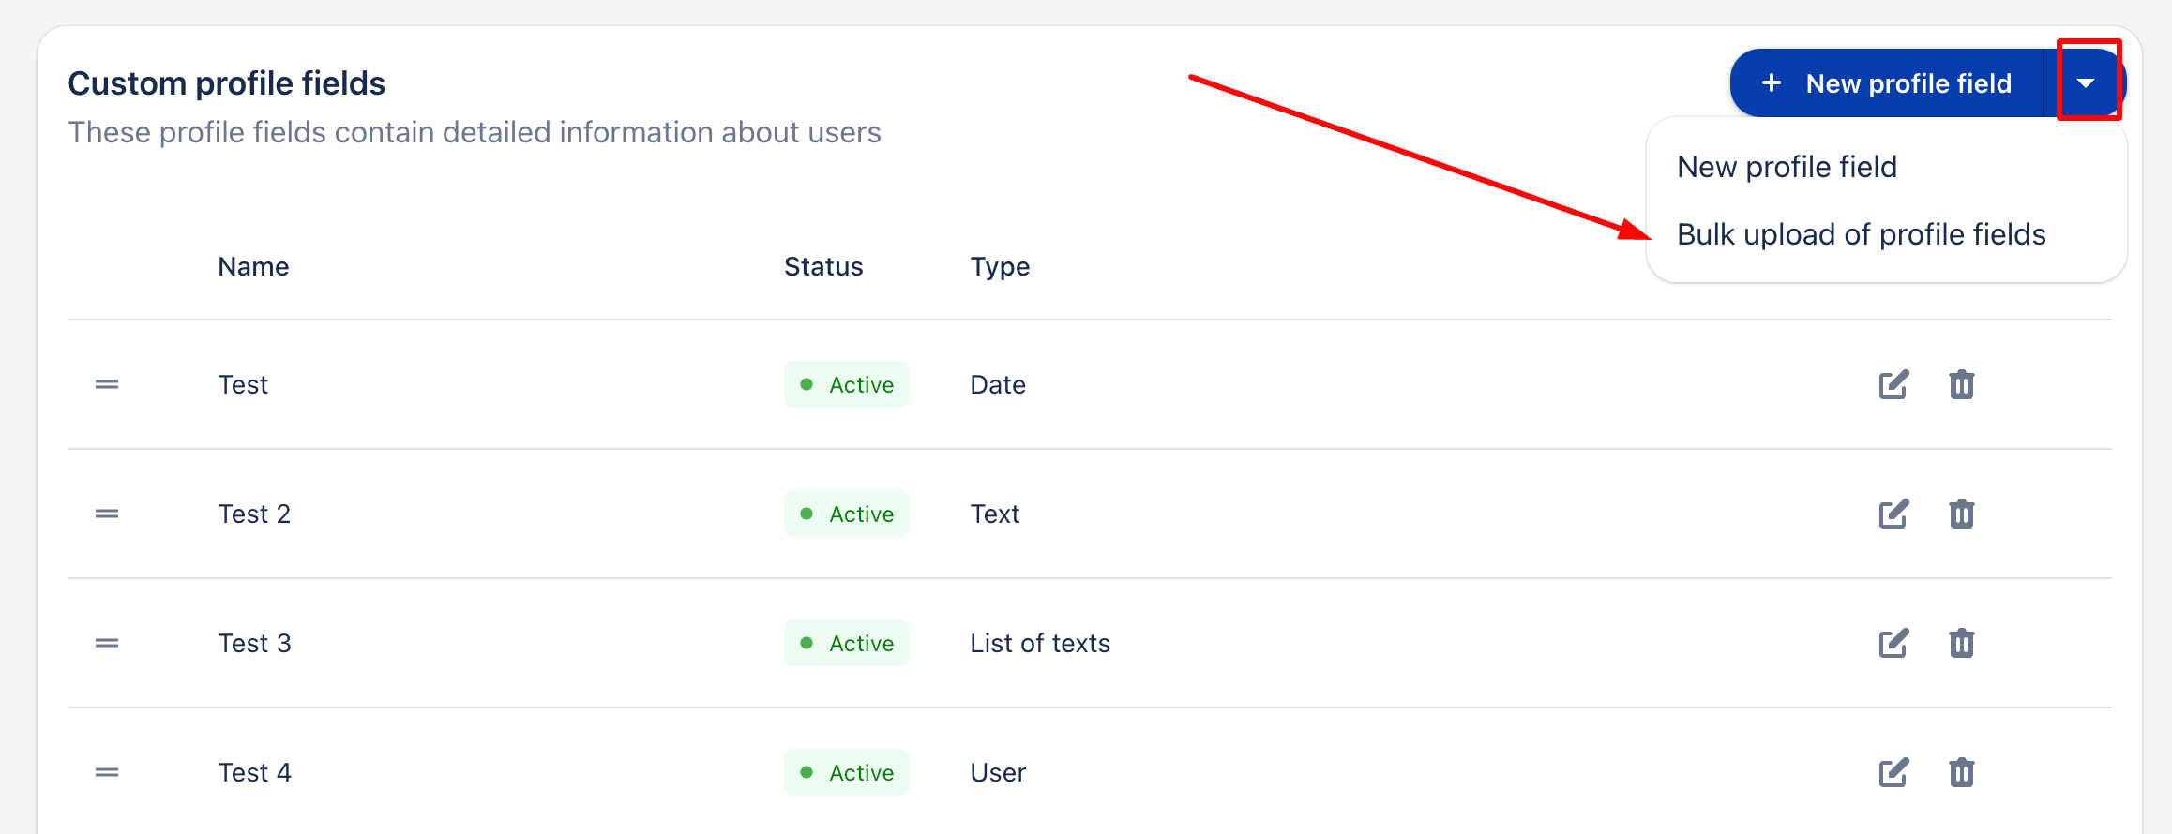Click the edit icon for Test row
The image size is (2172, 834).
[1893, 384]
